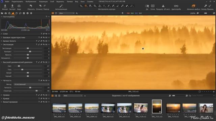216x121 pixels.
Task: Click the Undo arrow icon
Action: pos(40,6)
